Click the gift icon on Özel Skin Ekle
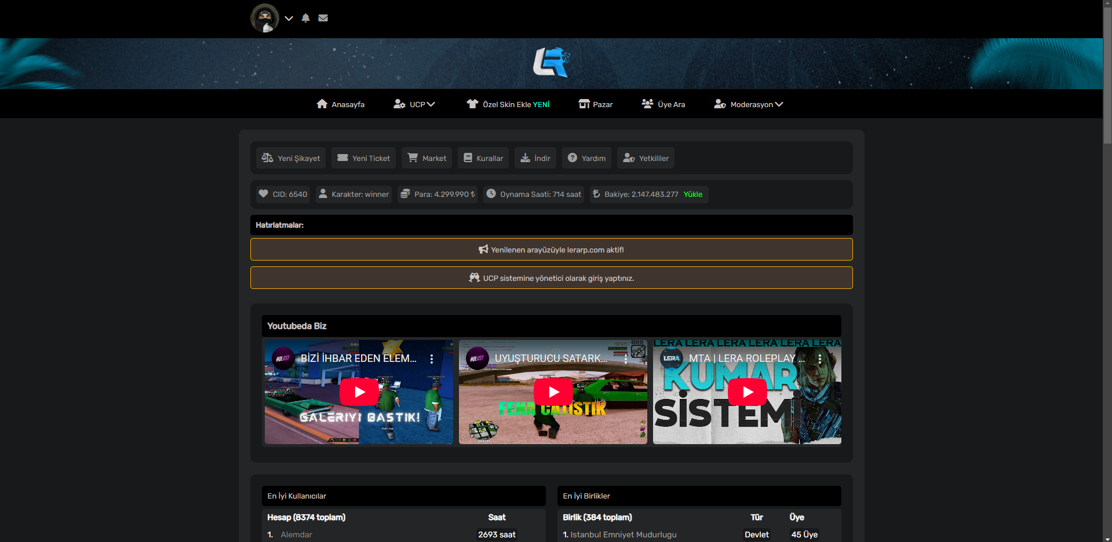Image resolution: width=1112 pixels, height=542 pixels. (473, 104)
